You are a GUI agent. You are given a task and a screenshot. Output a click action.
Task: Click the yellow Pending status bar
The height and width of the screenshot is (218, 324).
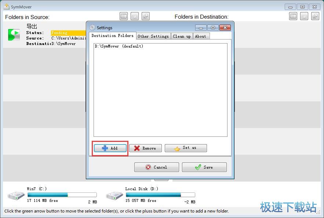pyautogui.click(x=68, y=33)
